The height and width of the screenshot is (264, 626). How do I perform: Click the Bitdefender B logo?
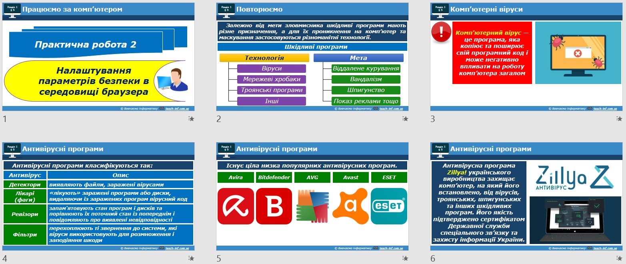point(274,206)
